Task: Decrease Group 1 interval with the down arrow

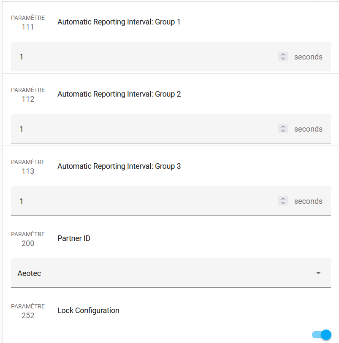Action: point(283,59)
